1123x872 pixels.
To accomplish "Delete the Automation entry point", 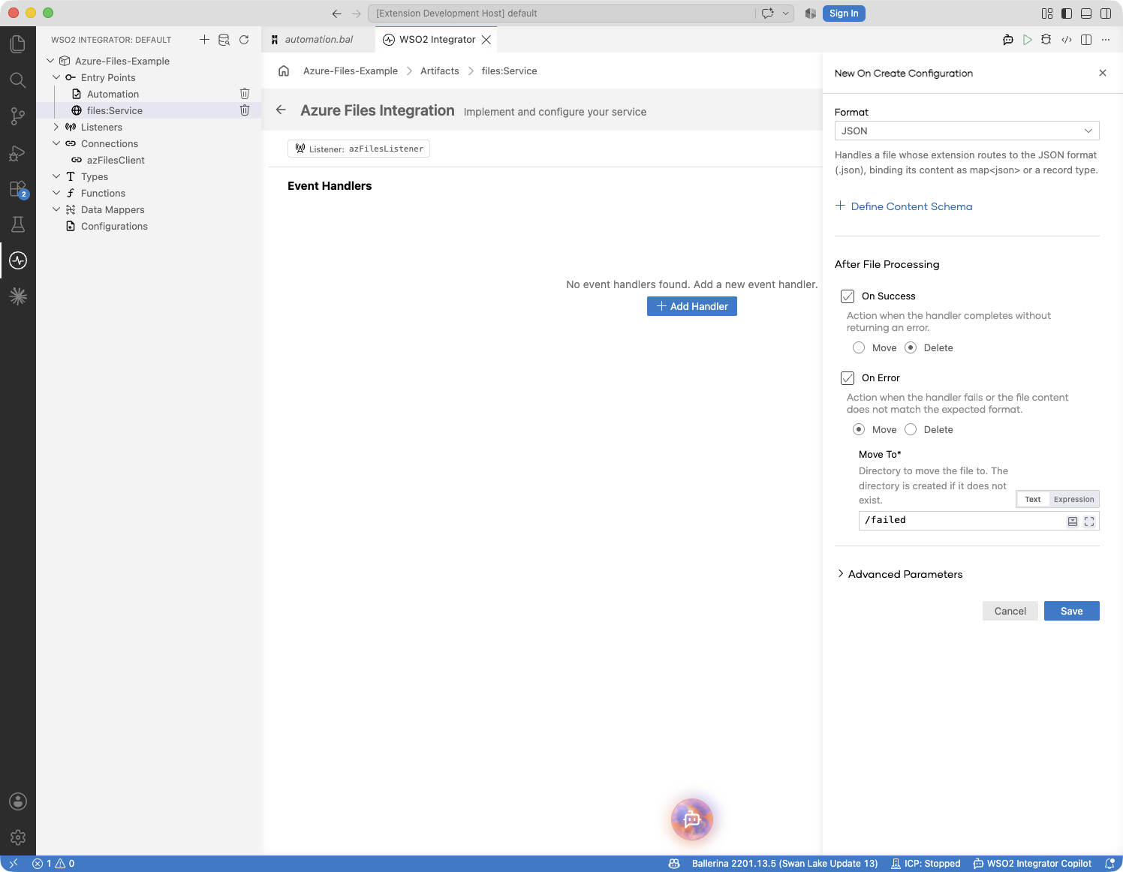I will (x=245, y=94).
